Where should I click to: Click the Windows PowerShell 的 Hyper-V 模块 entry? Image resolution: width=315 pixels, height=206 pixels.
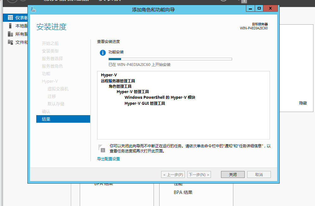point(160,97)
